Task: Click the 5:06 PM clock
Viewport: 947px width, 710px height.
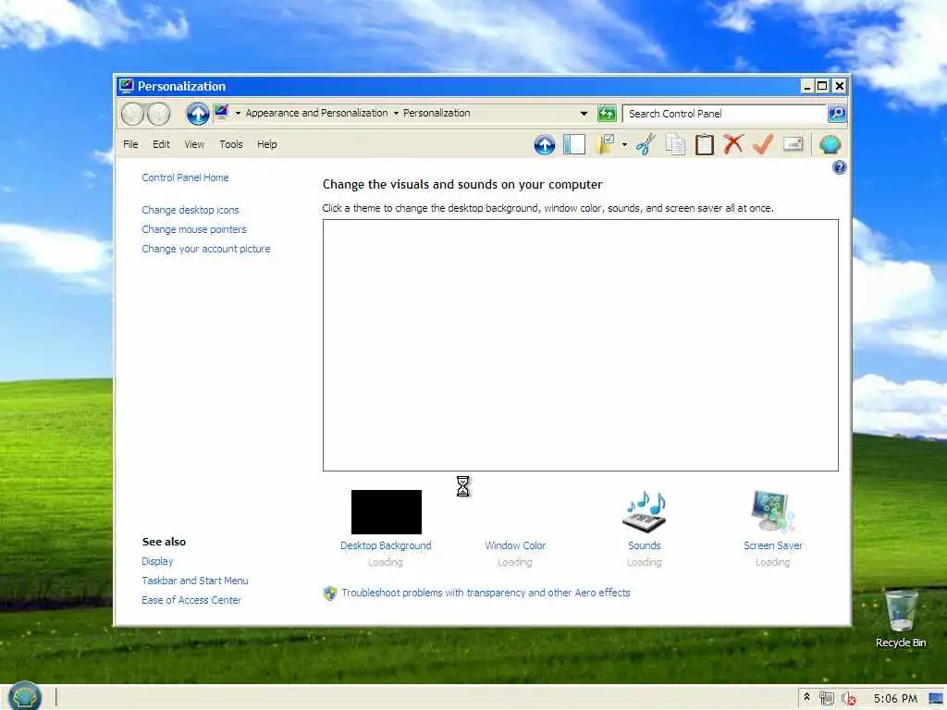Action: click(x=895, y=699)
